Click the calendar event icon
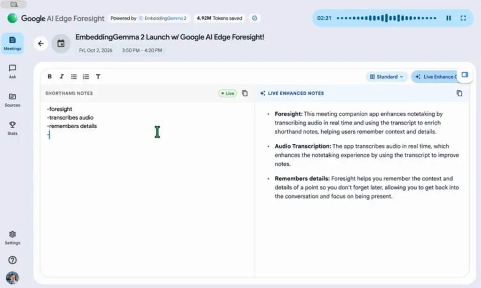 pyautogui.click(x=61, y=44)
